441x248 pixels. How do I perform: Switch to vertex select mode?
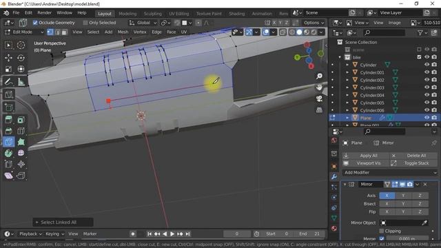[50, 32]
